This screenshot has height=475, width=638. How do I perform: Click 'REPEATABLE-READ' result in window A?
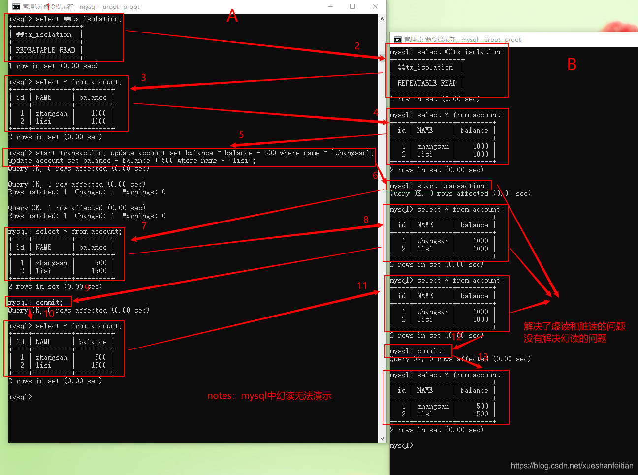pyautogui.click(x=46, y=50)
